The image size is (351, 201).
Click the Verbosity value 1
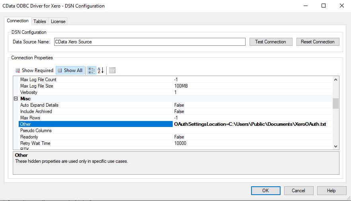point(175,92)
